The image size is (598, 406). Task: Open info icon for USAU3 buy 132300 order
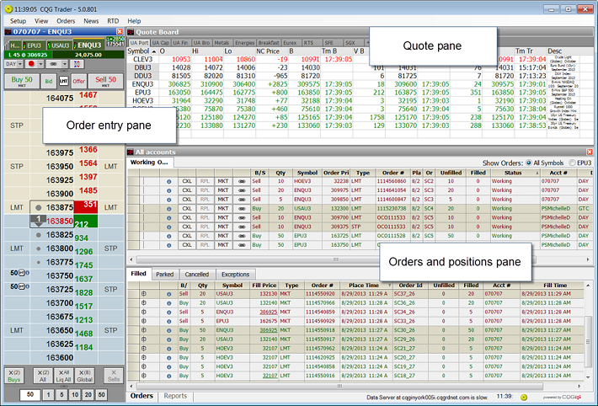168,209
